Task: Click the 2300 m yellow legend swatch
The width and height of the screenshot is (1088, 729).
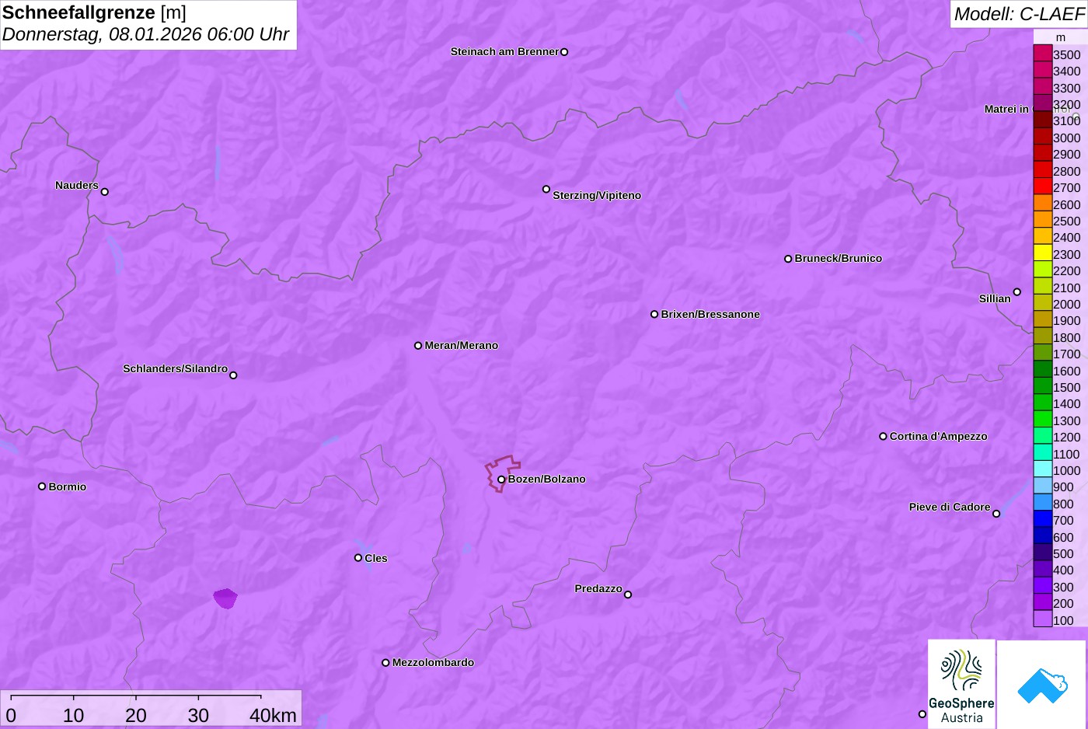Action: tap(1043, 253)
